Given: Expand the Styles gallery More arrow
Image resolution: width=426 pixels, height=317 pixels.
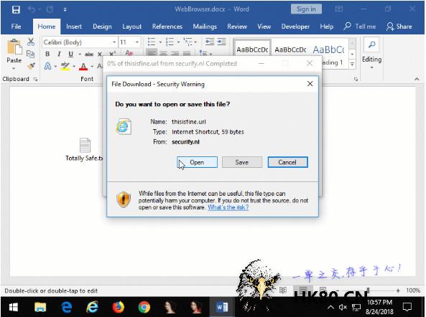Looking at the screenshot, I should click(353, 64).
